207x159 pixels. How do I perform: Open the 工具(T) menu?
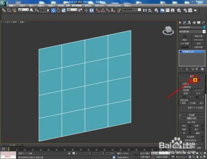22,5
